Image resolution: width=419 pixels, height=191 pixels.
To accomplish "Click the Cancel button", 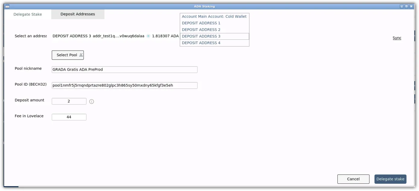I will point(353,179).
